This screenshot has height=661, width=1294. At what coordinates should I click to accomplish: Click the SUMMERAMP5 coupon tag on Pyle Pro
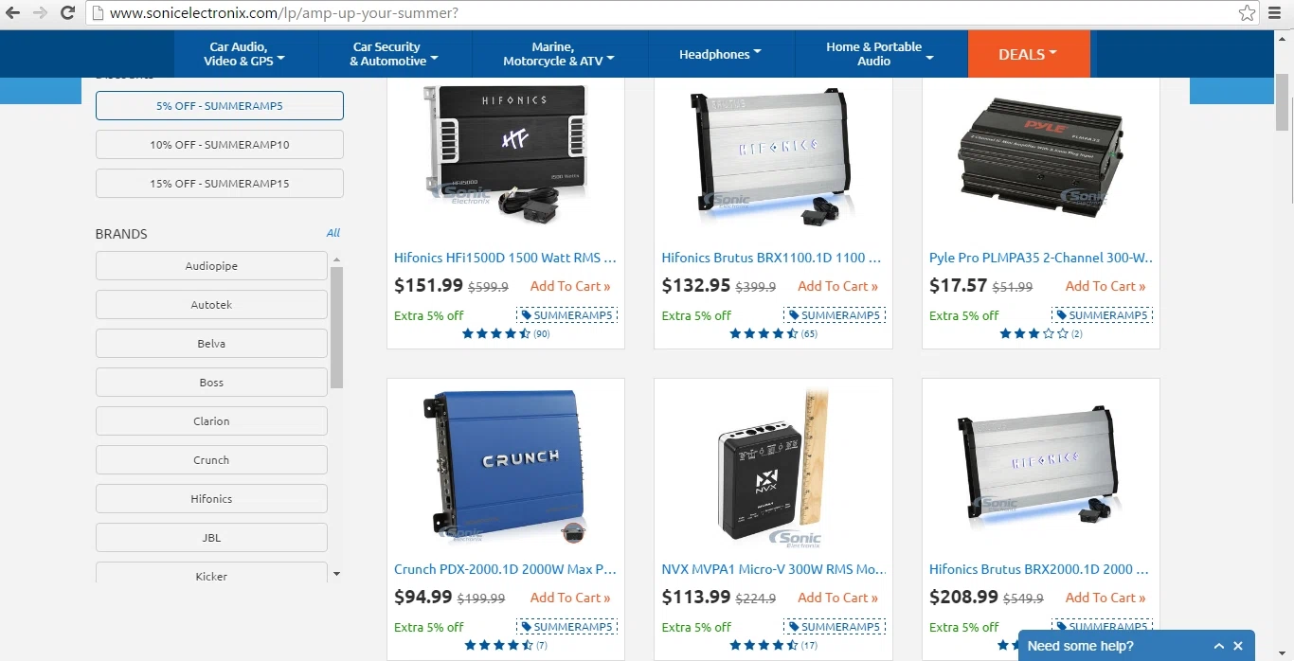tap(1103, 315)
